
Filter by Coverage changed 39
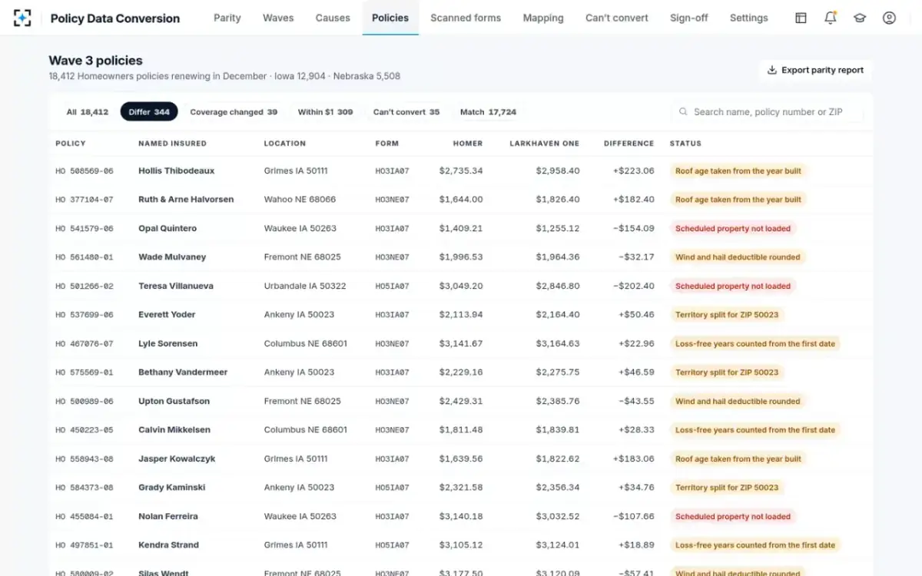click(x=234, y=112)
